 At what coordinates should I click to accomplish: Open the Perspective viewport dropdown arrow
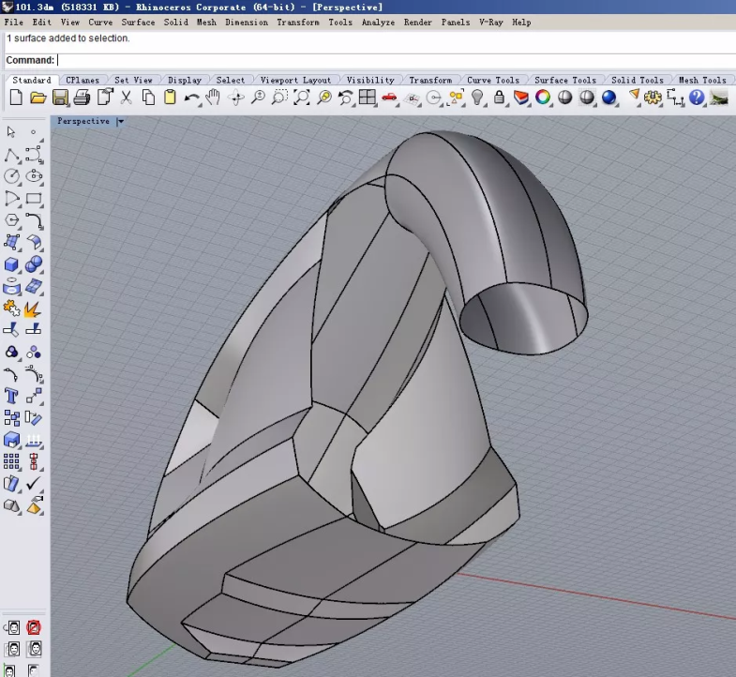pyautogui.click(x=121, y=121)
